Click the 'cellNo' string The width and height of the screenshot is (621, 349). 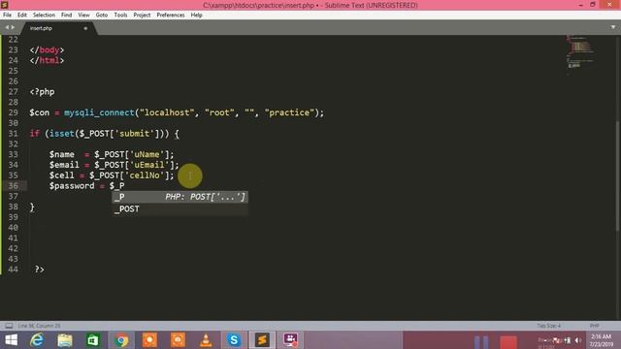click(145, 175)
